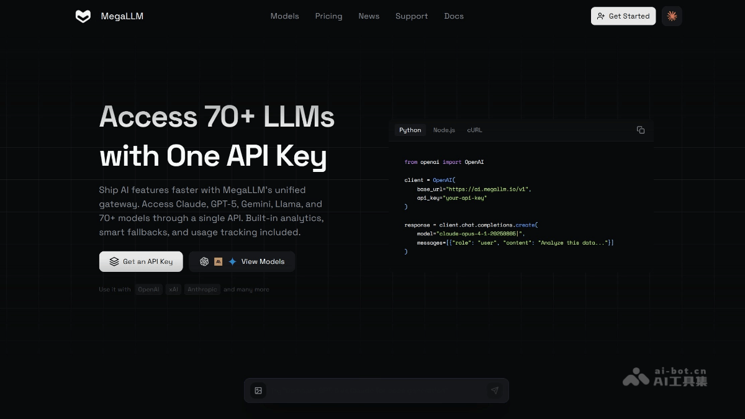Click the 'Use it with' label

[115, 289]
